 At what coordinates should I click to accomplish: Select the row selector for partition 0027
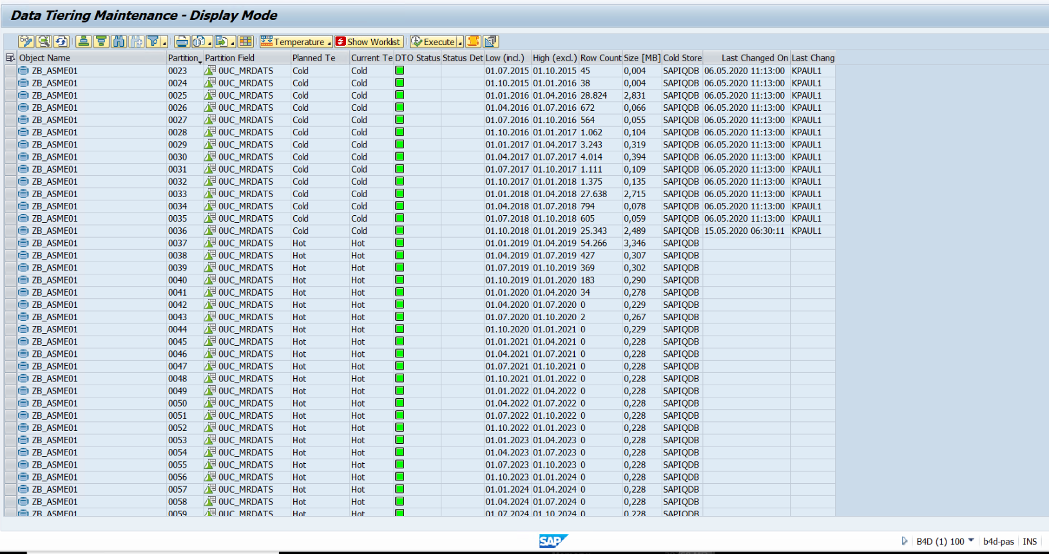coord(10,120)
